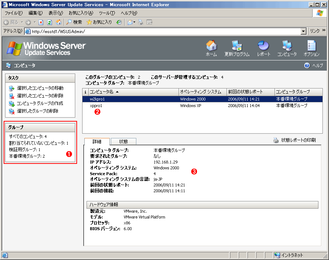Click the Edit page toolbar icon
The height and width of the screenshot is (260, 329).
click(149, 22)
